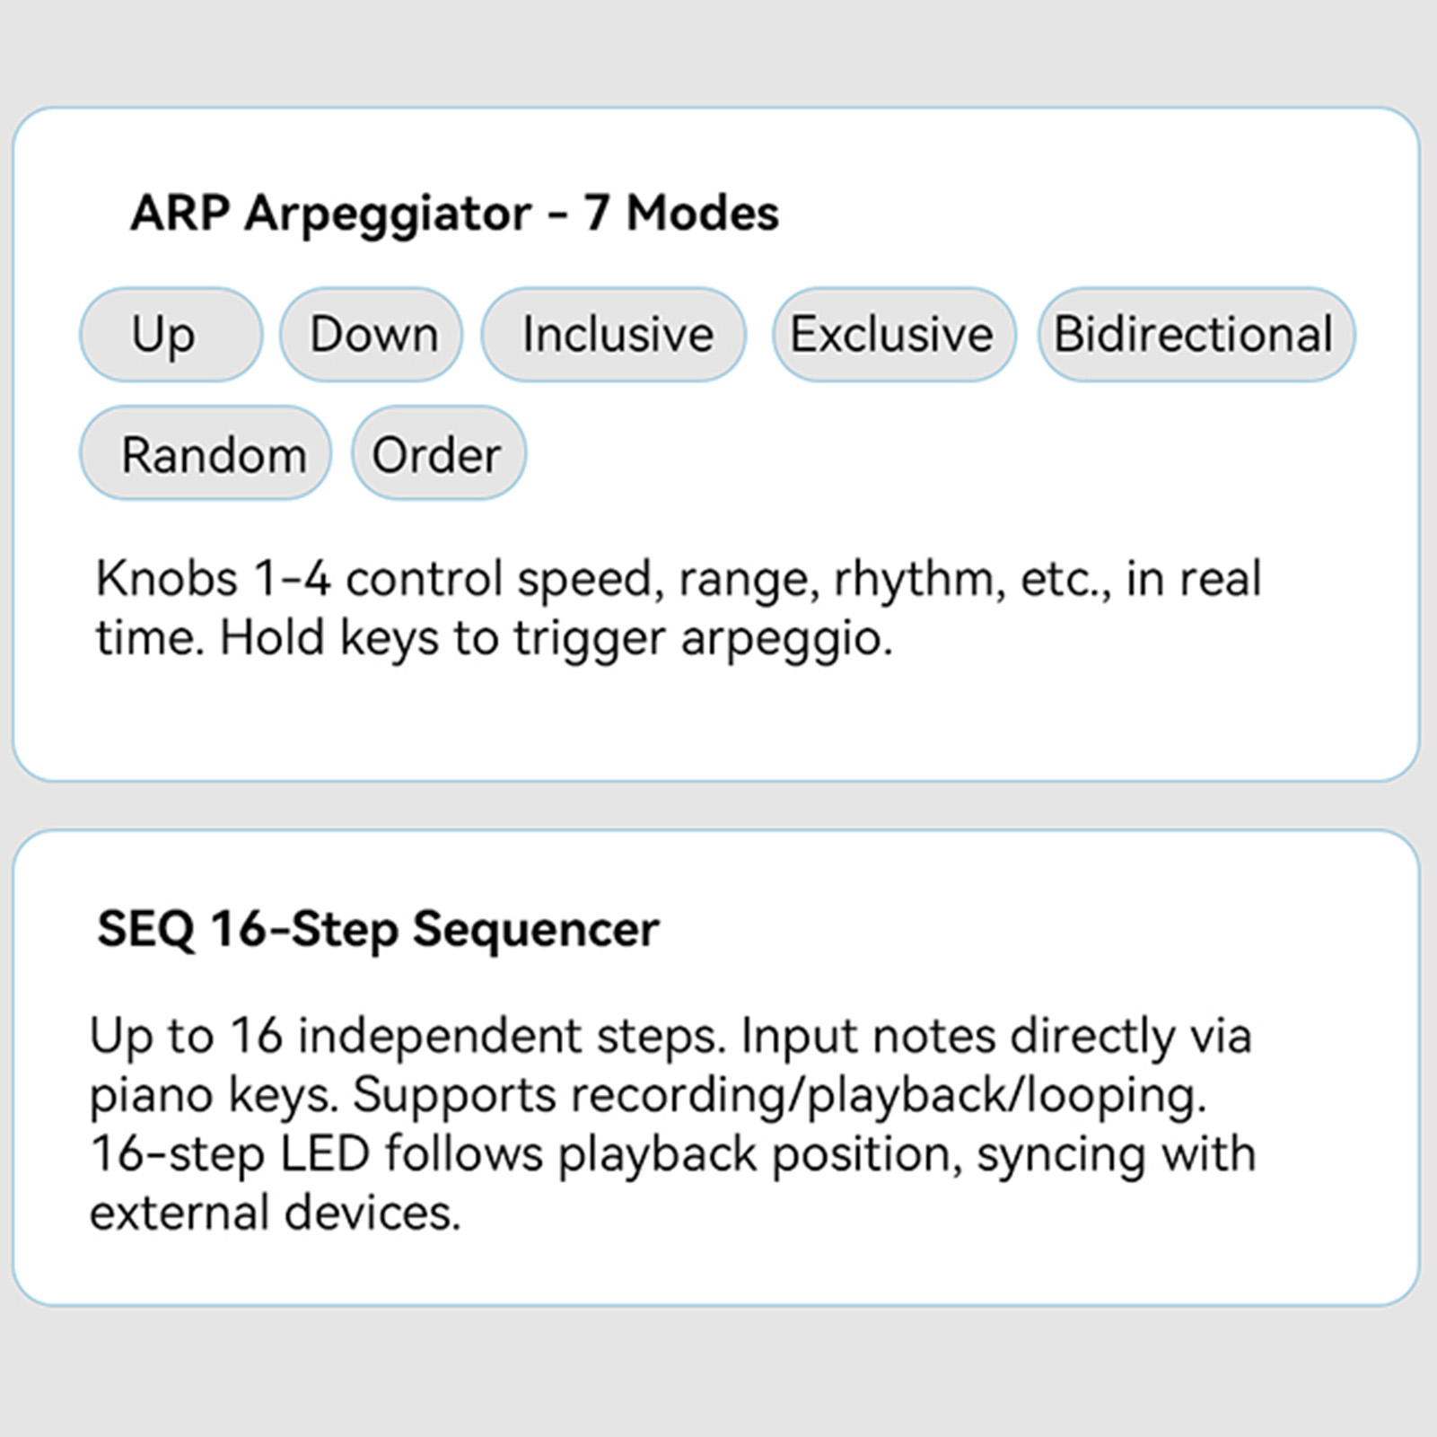Image resolution: width=1437 pixels, height=1437 pixels.
Task: Activate the Bidirectional arpeggio mode
Action: 1196,335
